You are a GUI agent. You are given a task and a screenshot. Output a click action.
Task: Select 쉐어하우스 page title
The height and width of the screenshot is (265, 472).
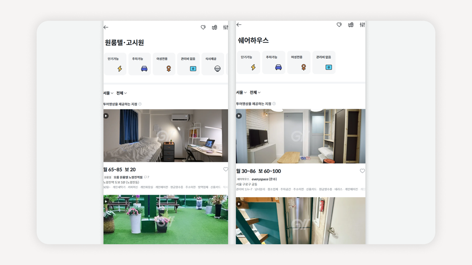253,41
